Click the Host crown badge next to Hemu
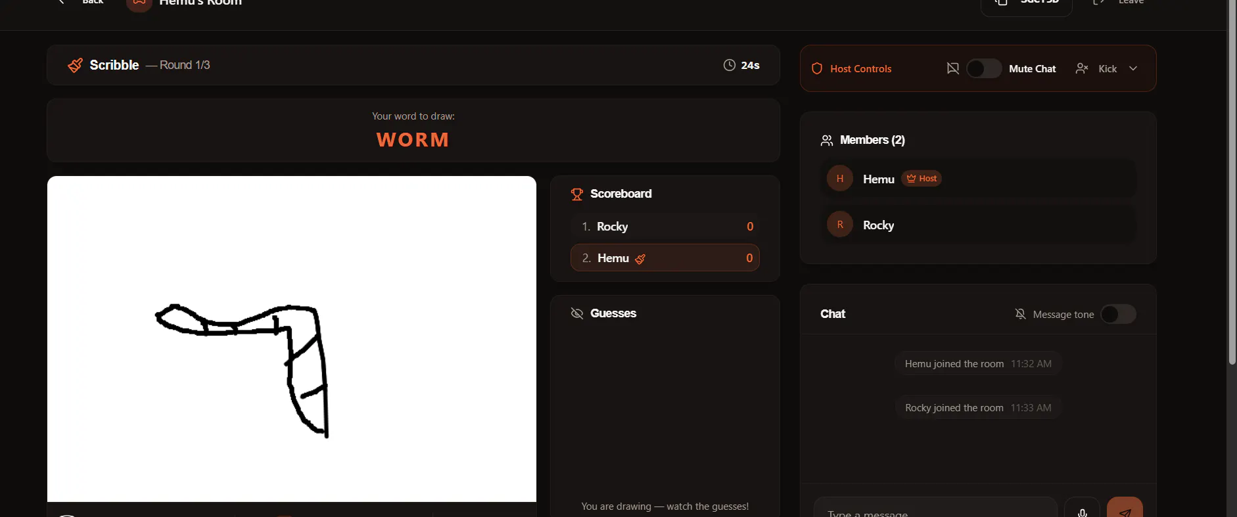This screenshot has width=1237, height=517. point(921,179)
